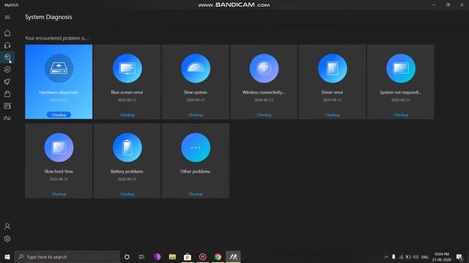Click the System not responding icon
Screen dimensions: 469x263
401,68
